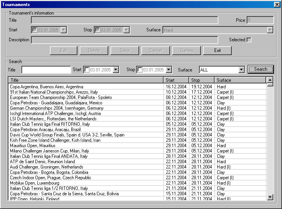This screenshot has height=209, width=282.
Task: Sort the list by Stop column header
Action: coord(202,80)
